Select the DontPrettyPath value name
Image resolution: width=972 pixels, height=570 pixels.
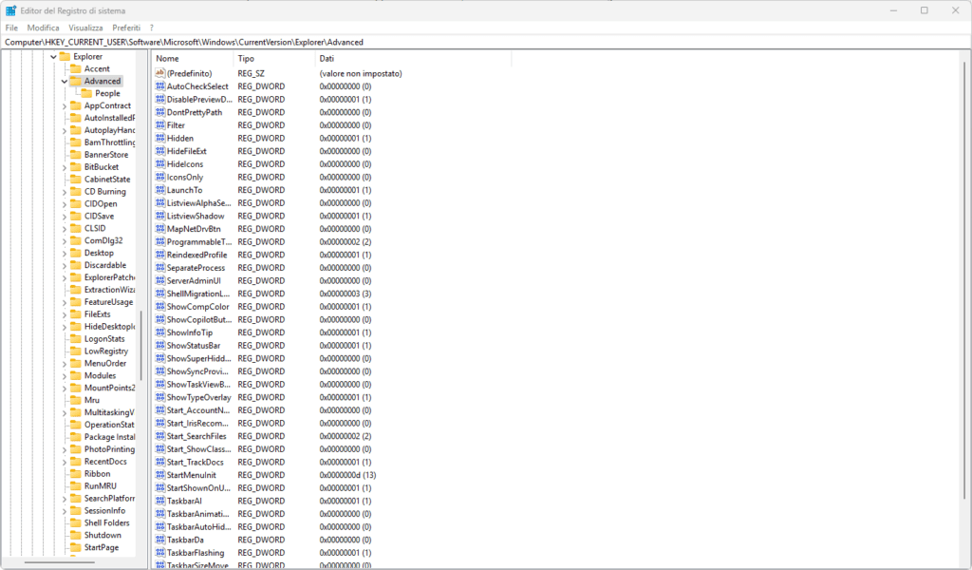coord(195,112)
